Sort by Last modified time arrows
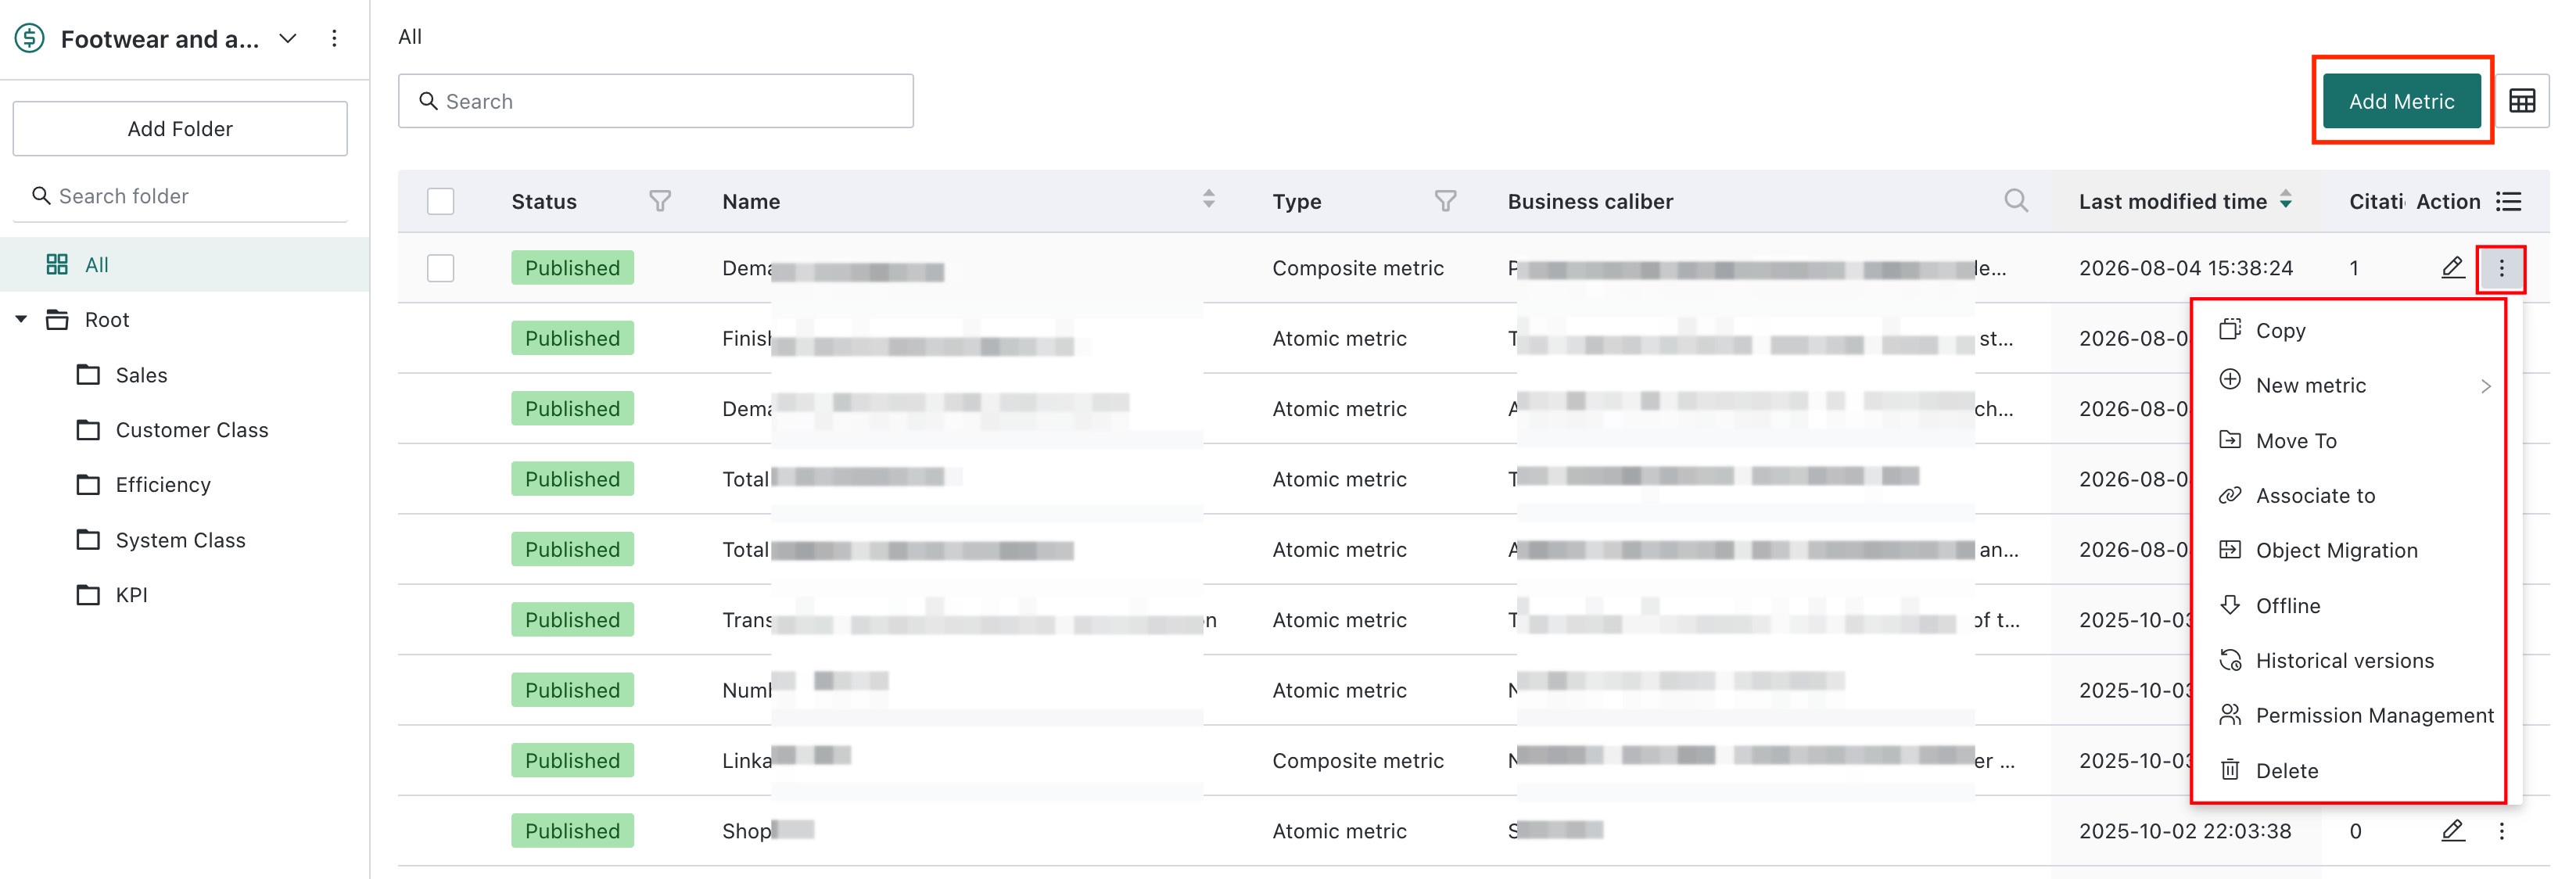The height and width of the screenshot is (879, 2576). click(x=2286, y=200)
